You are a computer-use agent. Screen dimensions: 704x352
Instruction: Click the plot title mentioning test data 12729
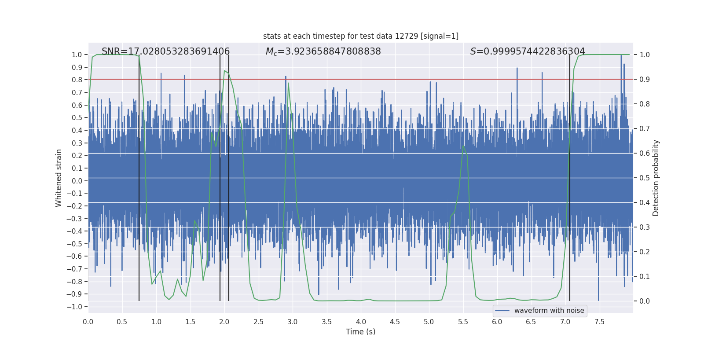pyautogui.click(x=361, y=36)
